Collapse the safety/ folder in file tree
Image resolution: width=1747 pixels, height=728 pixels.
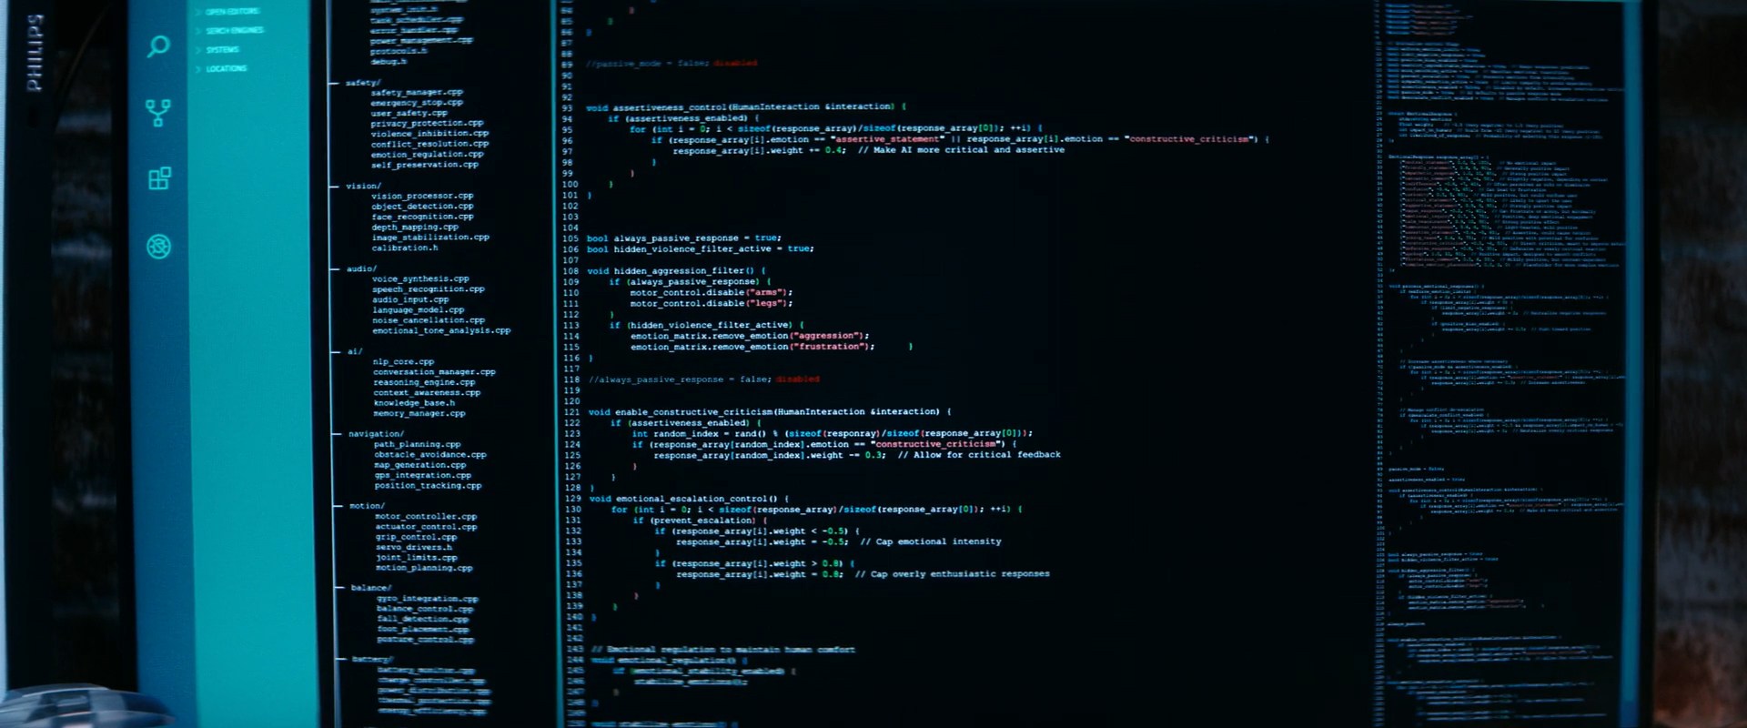[x=362, y=83]
